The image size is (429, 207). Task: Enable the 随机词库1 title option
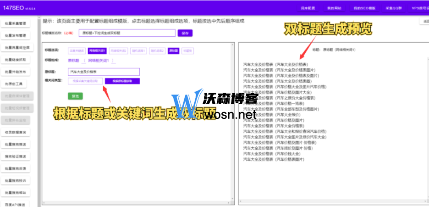[x=138, y=51]
